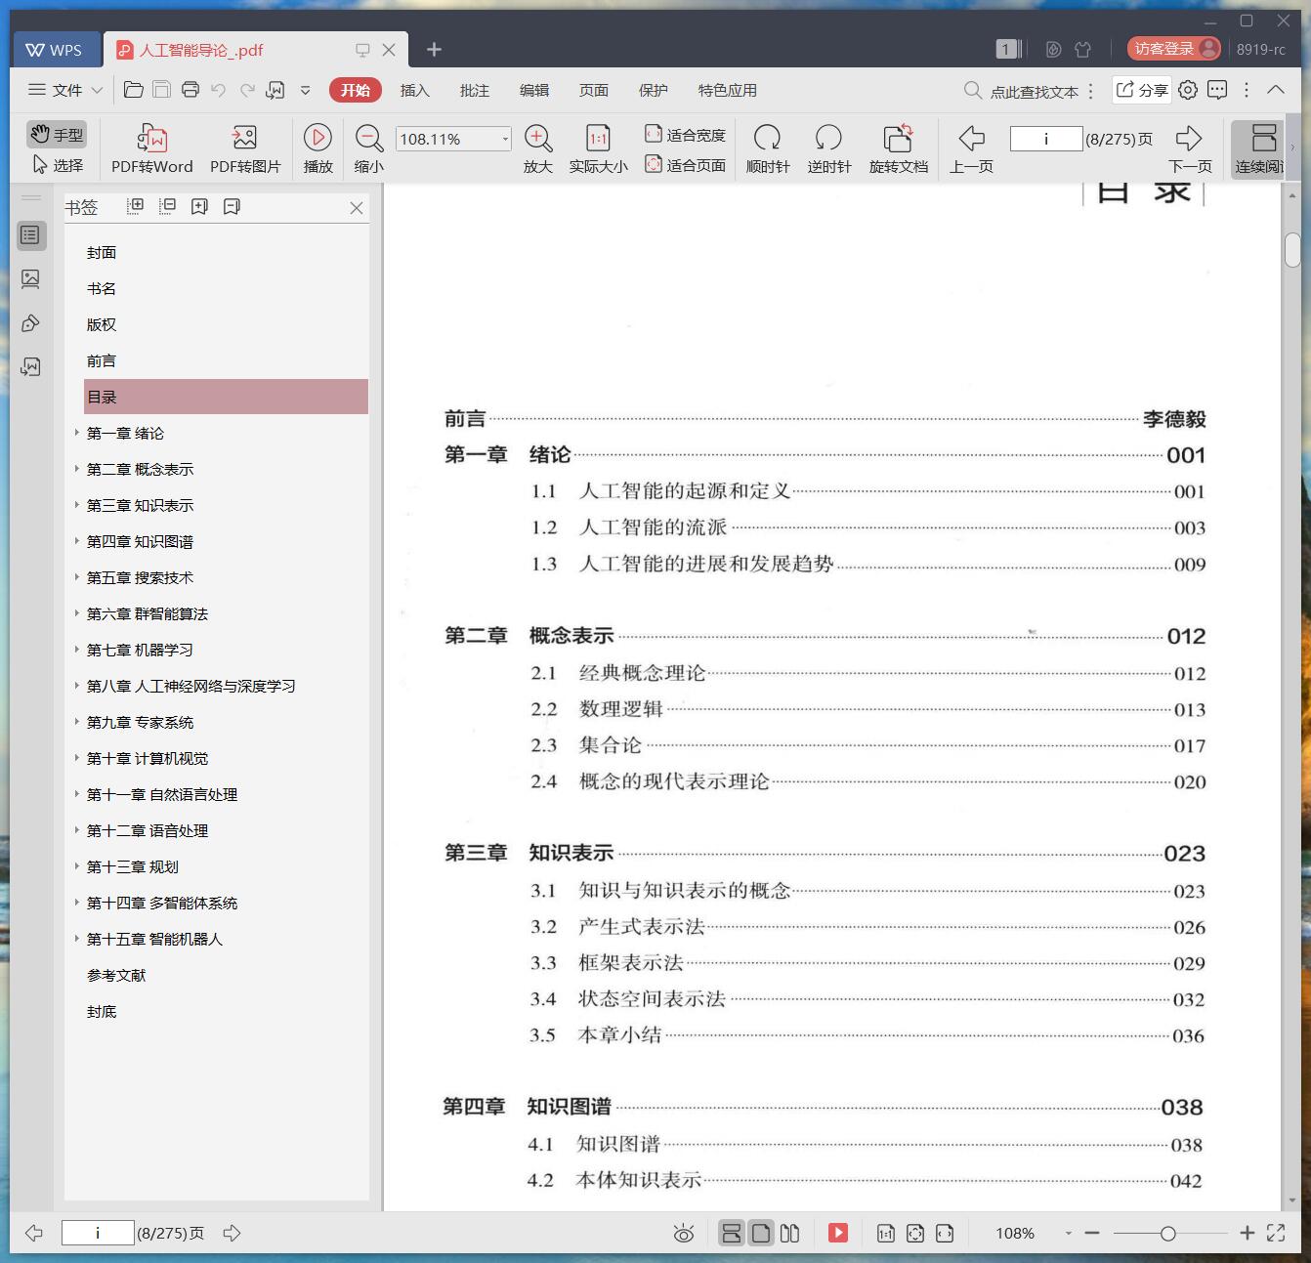Screen dimensions: 1311x1263
Task: Click 旋转文档 rotate document
Action: 898,148
